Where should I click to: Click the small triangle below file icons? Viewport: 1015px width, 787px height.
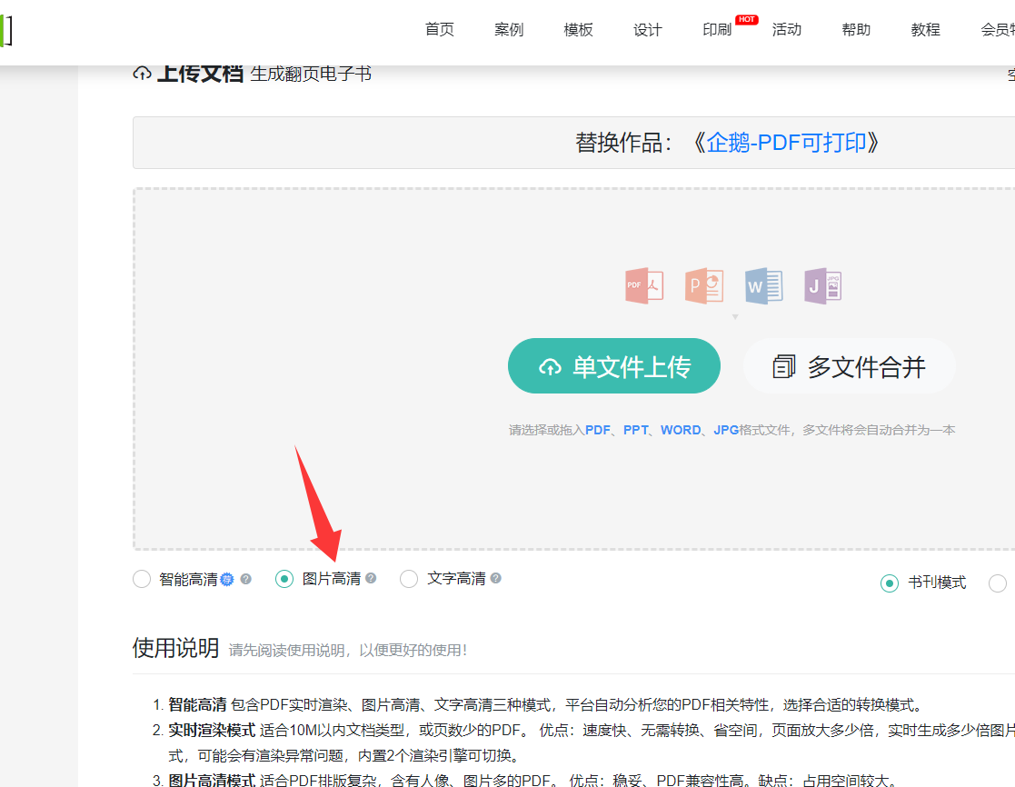tap(735, 317)
